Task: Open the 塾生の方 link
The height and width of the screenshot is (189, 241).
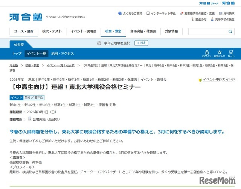Action: pyautogui.click(x=201, y=19)
